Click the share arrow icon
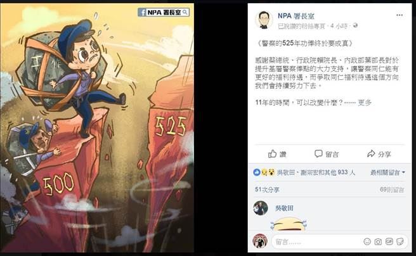The height and width of the screenshot is (256, 416). [x=371, y=154]
